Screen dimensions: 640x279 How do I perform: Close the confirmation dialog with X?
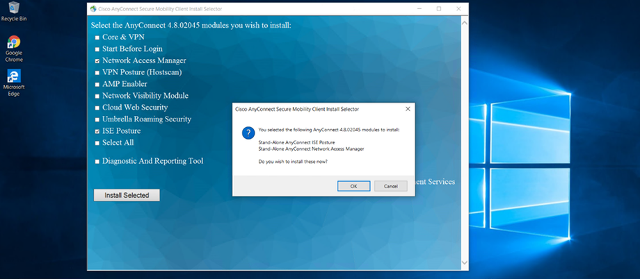(x=408, y=109)
